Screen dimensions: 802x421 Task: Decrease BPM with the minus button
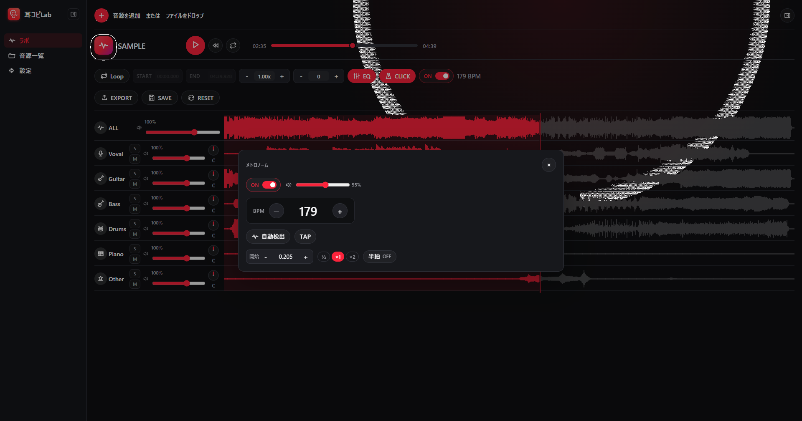[x=277, y=211]
